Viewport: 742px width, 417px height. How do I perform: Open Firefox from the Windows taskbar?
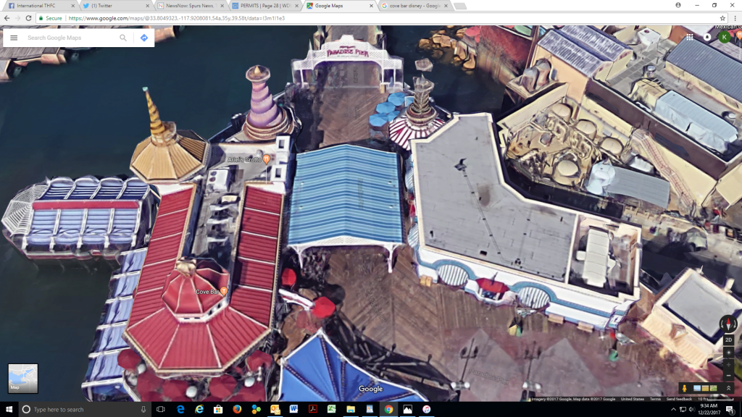point(237,409)
